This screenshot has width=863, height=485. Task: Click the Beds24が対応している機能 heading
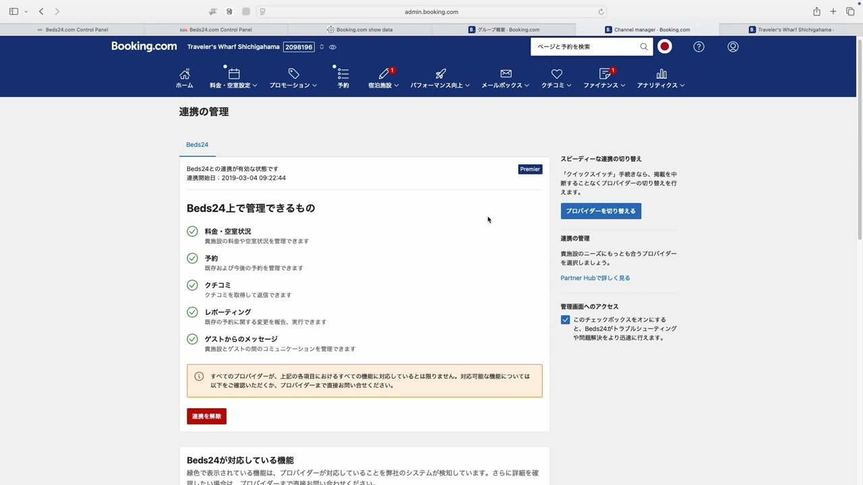coord(240,460)
